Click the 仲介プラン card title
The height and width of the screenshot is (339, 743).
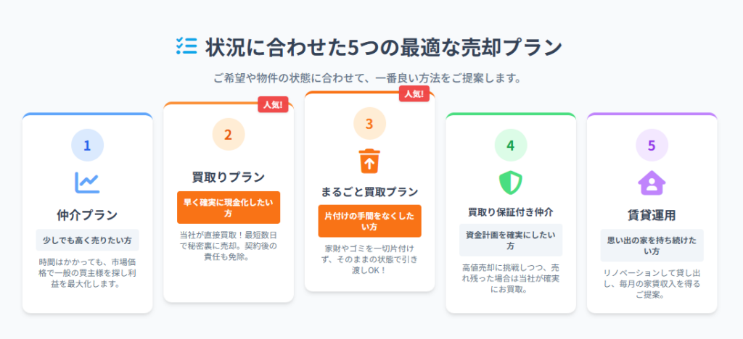(x=87, y=216)
